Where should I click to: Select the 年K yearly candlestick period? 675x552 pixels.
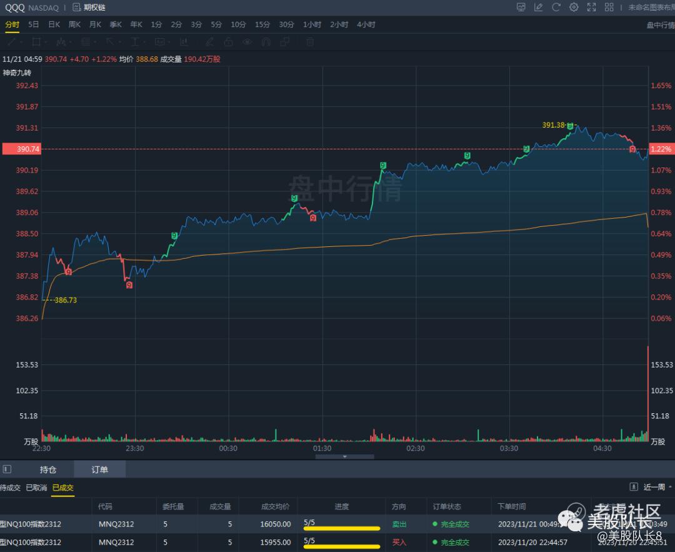pos(136,24)
